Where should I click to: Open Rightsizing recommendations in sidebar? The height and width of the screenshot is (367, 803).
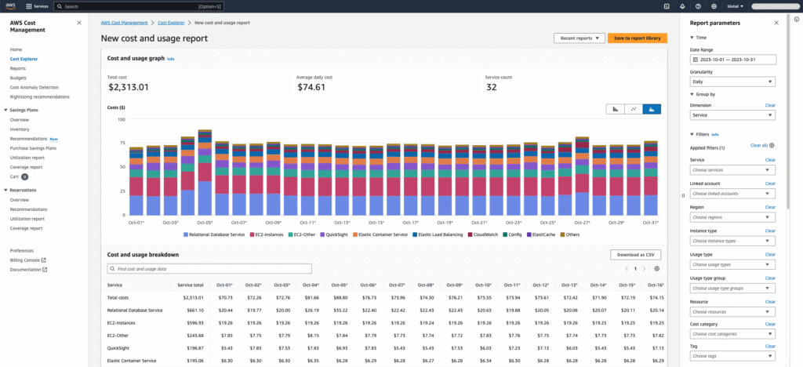click(x=39, y=96)
